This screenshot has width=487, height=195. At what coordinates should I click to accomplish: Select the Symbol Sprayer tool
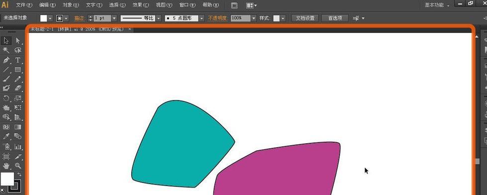point(6,146)
